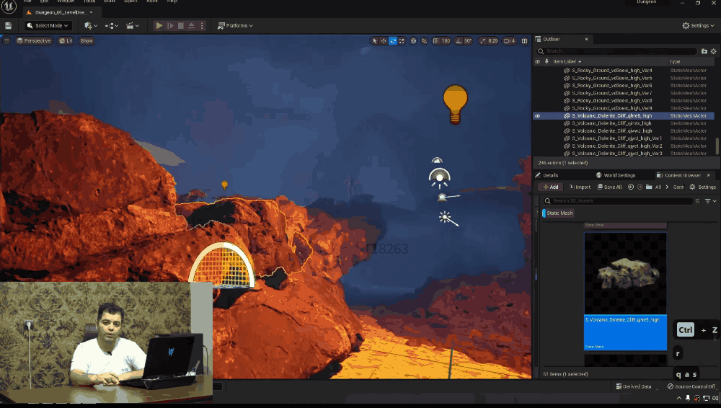The height and width of the screenshot is (408, 721).
Task: Select the Translate (move) tool
Action: point(384,41)
